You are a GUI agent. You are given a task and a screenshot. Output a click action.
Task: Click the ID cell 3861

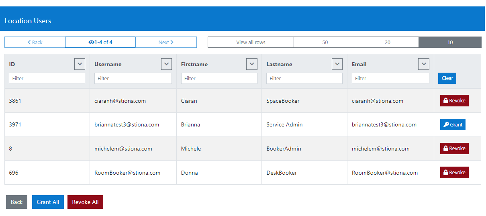[15, 101]
